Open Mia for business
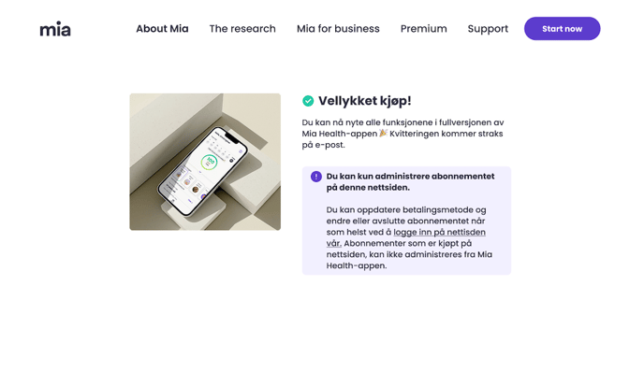The height and width of the screenshot is (386, 644). pos(338,29)
